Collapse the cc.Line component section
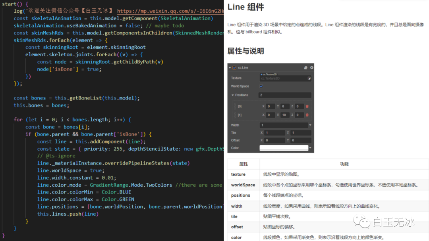This screenshot has width=429, height=241. 230,68
